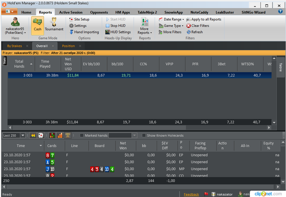Open the orange bar chart graph icon

point(60,135)
